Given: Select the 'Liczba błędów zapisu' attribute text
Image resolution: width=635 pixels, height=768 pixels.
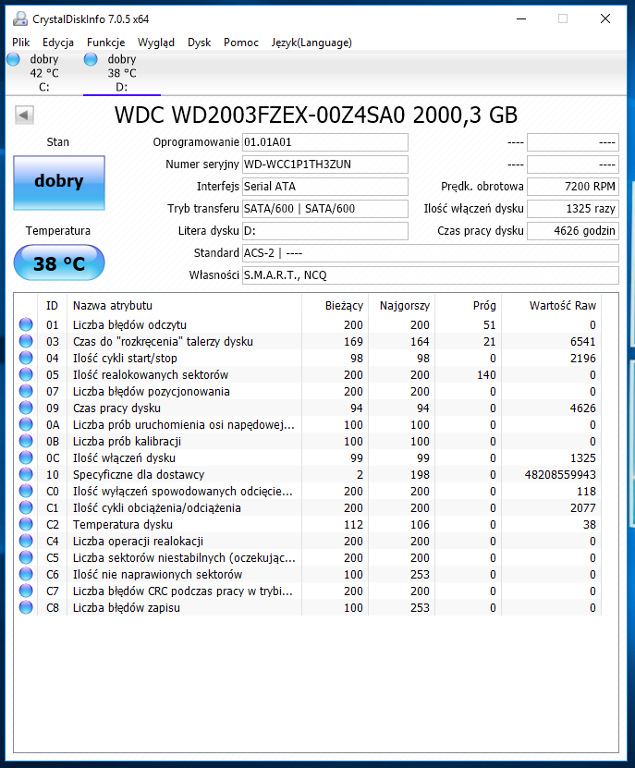Looking at the screenshot, I should [126, 608].
